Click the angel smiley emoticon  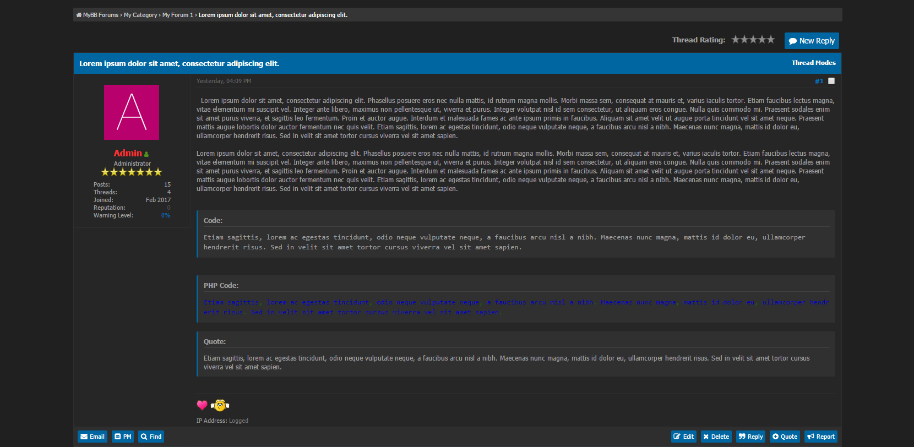220,405
